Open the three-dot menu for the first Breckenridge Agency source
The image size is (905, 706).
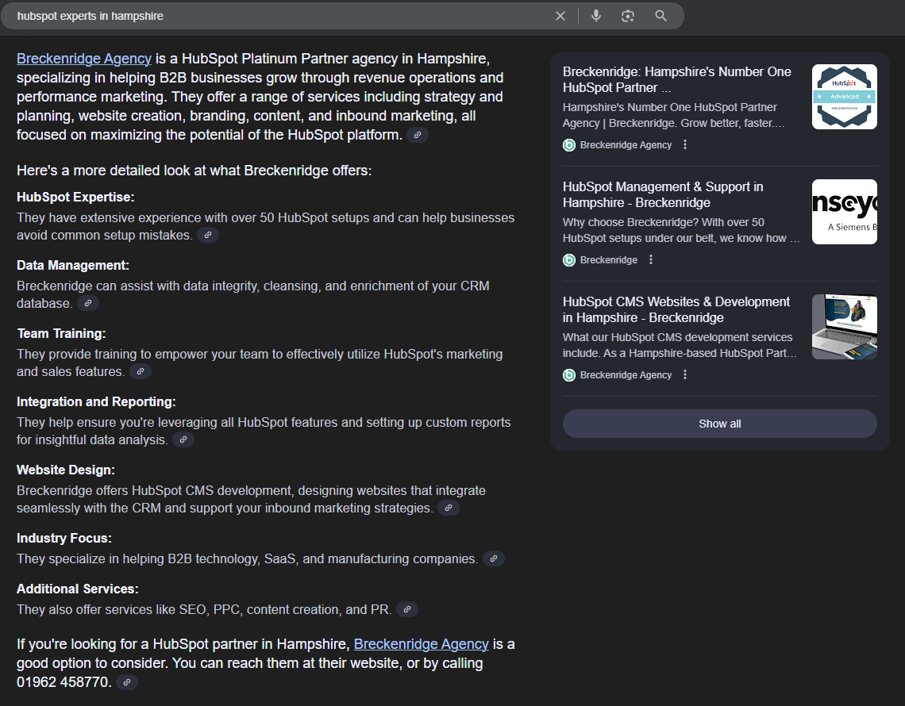pos(685,145)
